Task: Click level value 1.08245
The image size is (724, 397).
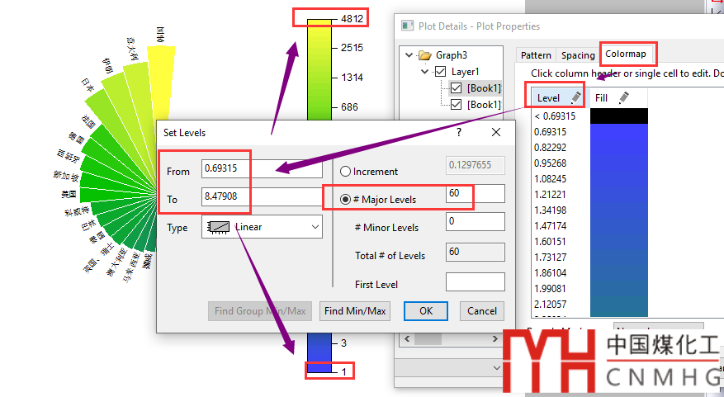Action: tap(550, 178)
